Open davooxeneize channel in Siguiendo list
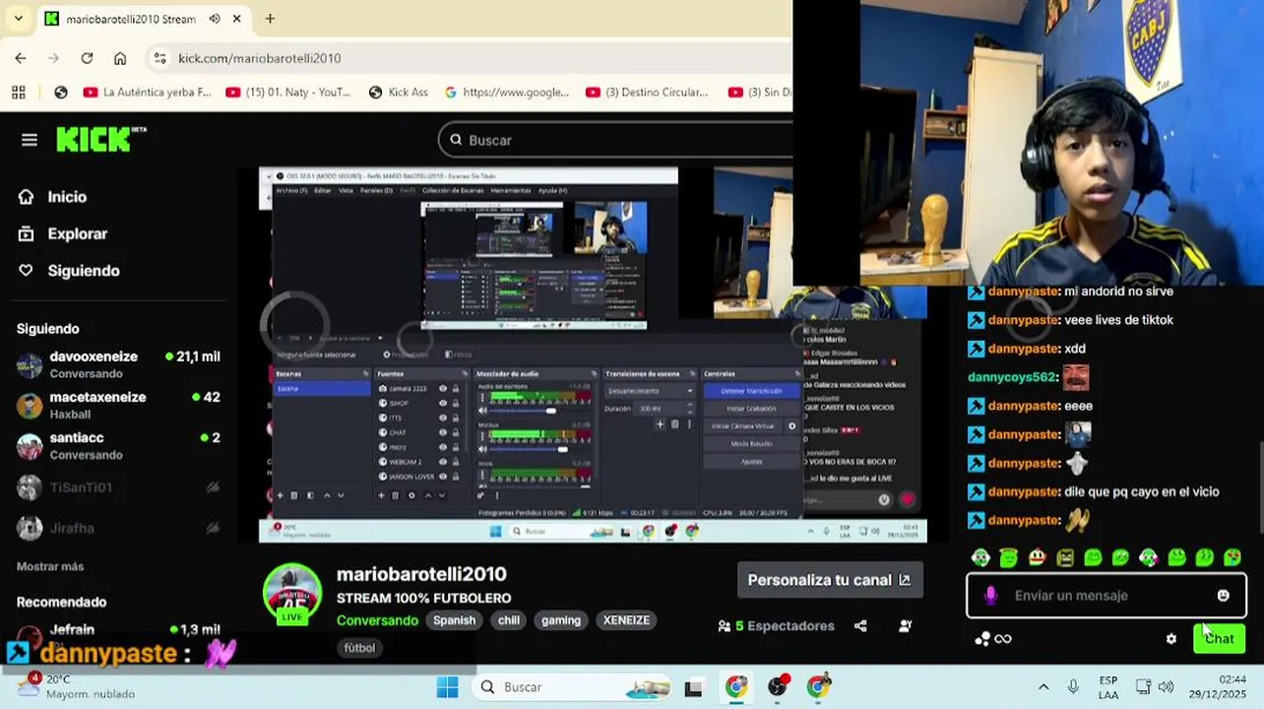Screen dimensions: 1264x709 (118, 364)
